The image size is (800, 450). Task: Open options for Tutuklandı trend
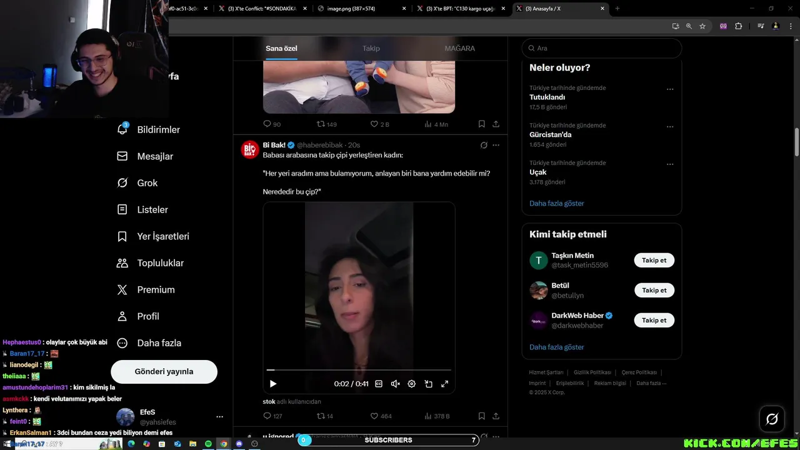670,89
